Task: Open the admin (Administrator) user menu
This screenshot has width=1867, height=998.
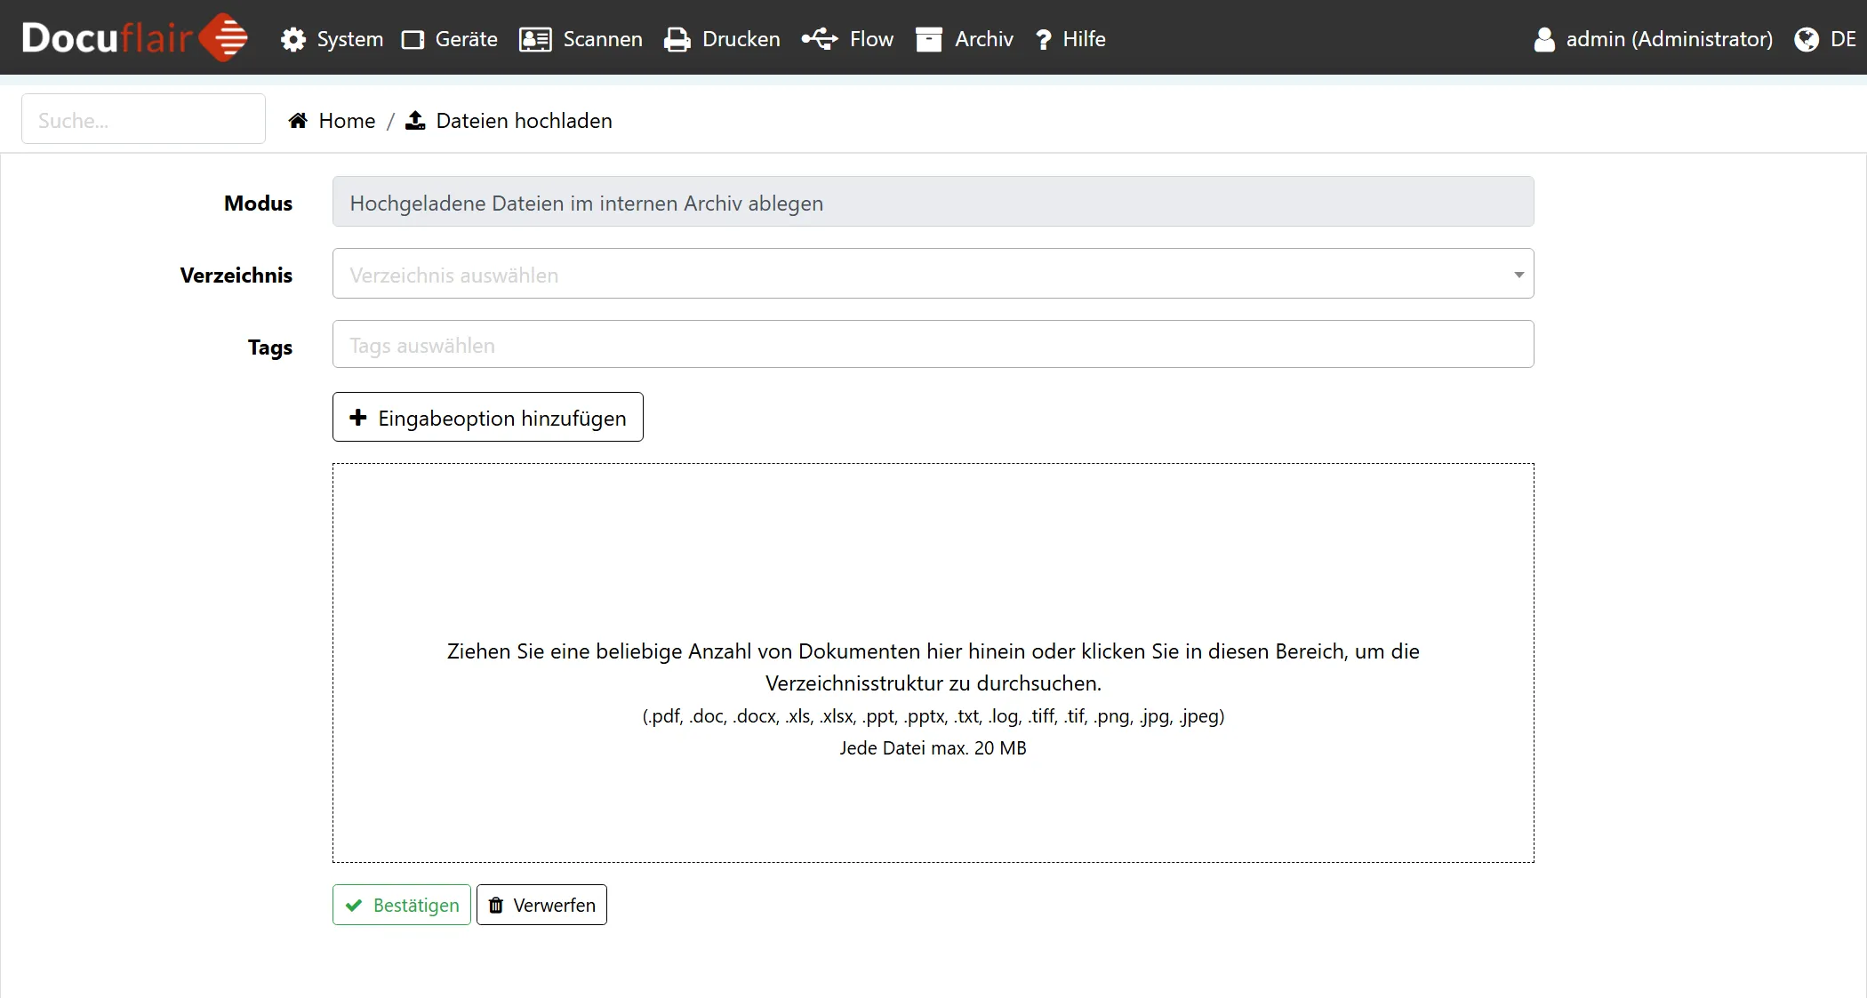Action: tap(1654, 39)
